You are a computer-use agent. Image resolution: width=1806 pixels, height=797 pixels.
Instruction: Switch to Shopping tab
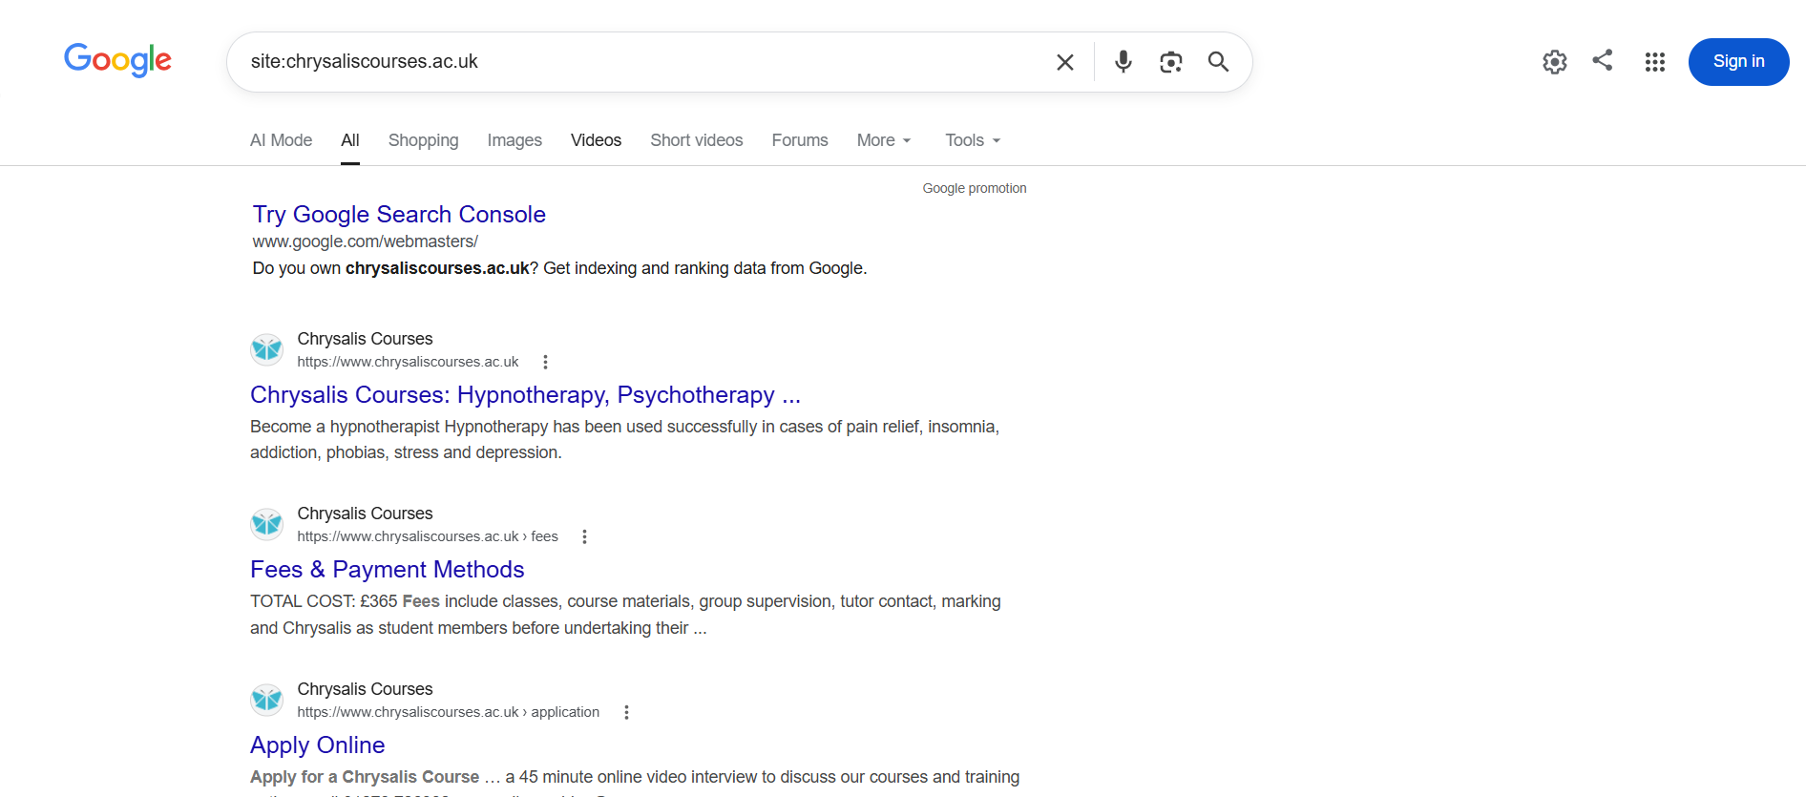click(423, 140)
